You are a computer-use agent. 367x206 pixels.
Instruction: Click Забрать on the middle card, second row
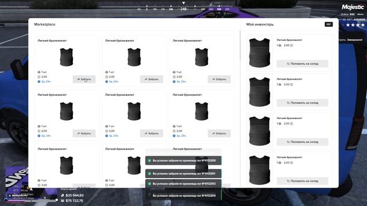coord(151,133)
